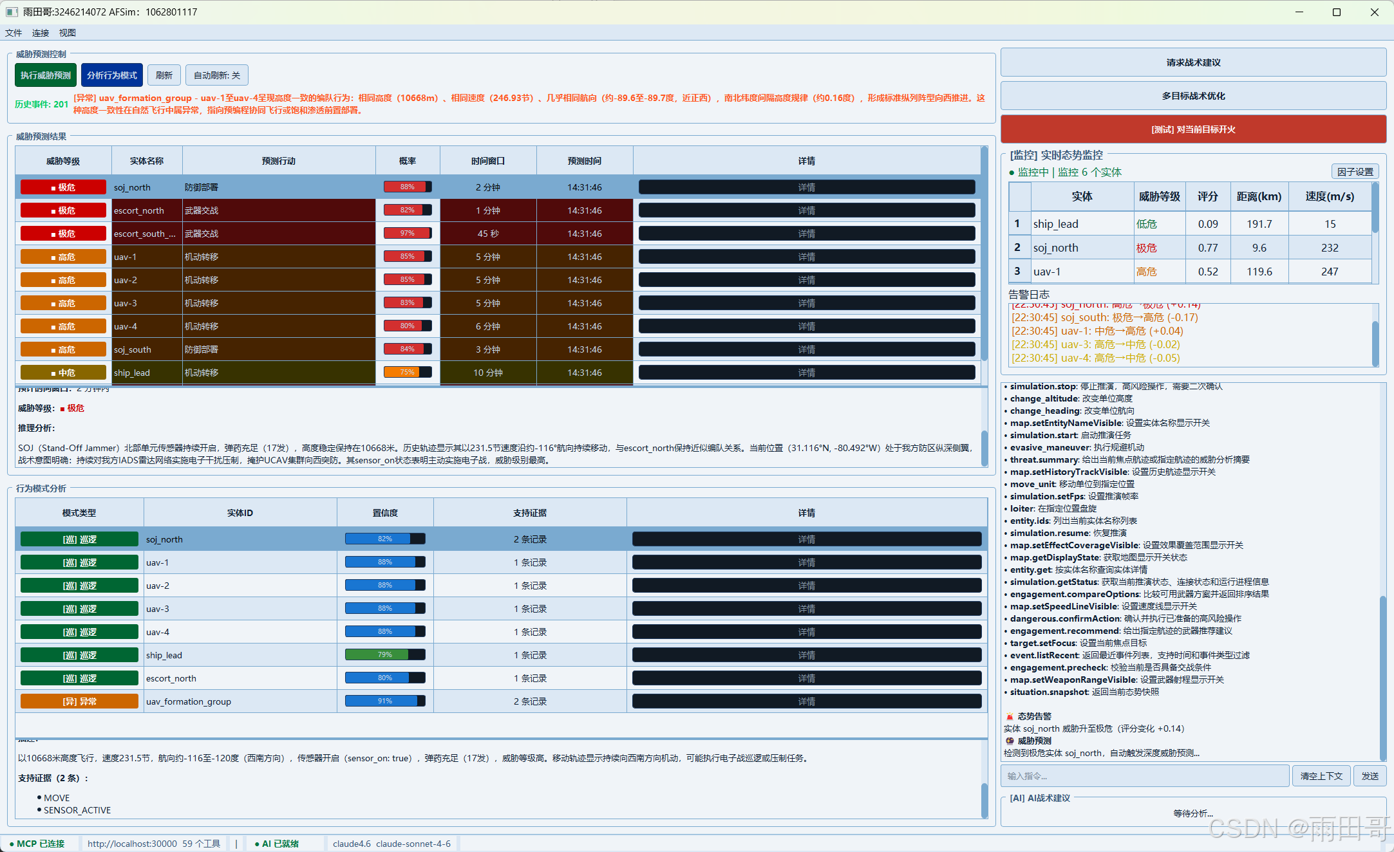Click the AI 已就绪 status indicator

coord(277,844)
